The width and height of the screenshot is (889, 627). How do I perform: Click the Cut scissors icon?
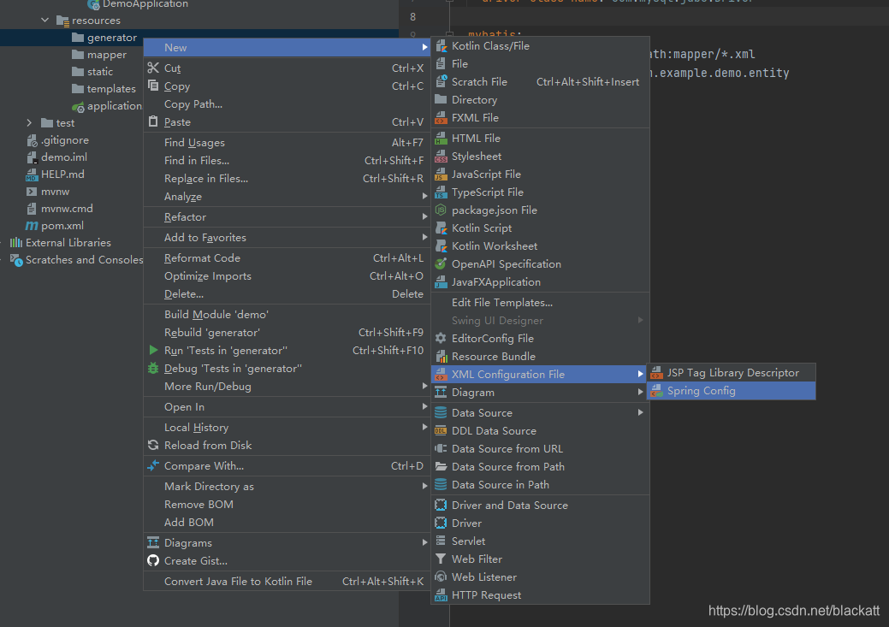click(x=153, y=68)
